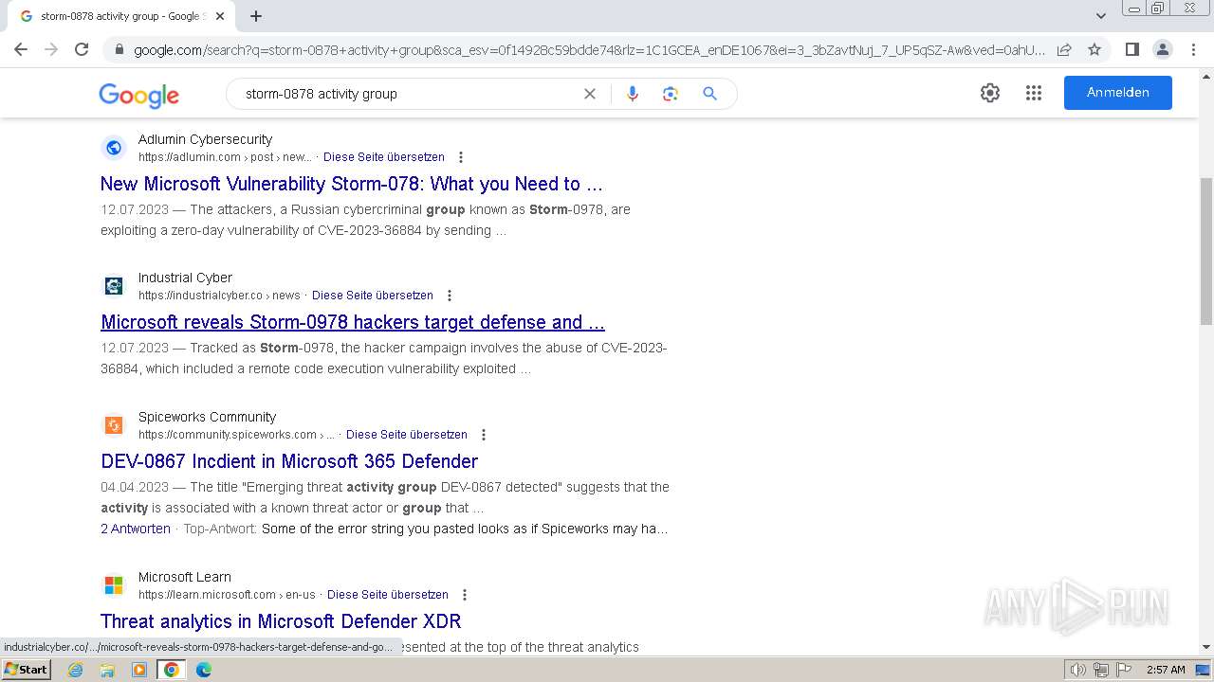Viewport: 1214px width, 682px height.
Task: Toggle the browser side panel
Action: pyautogui.click(x=1131, y=49)
